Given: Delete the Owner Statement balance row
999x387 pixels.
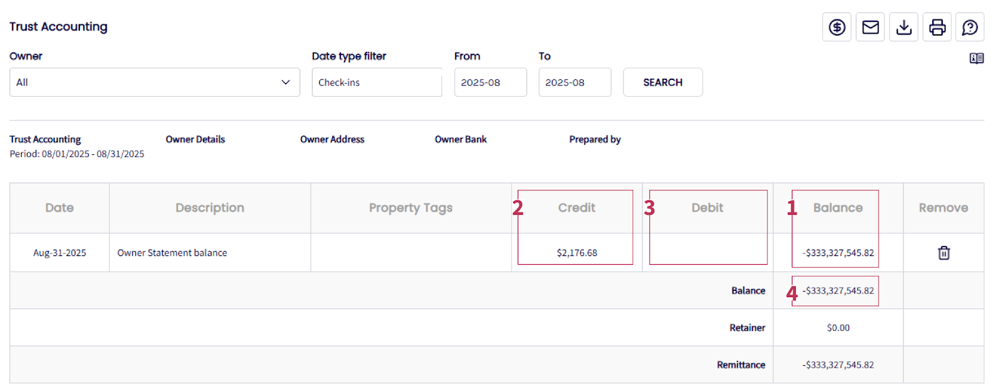Looking at the screenshot, I should coord(943,253).
